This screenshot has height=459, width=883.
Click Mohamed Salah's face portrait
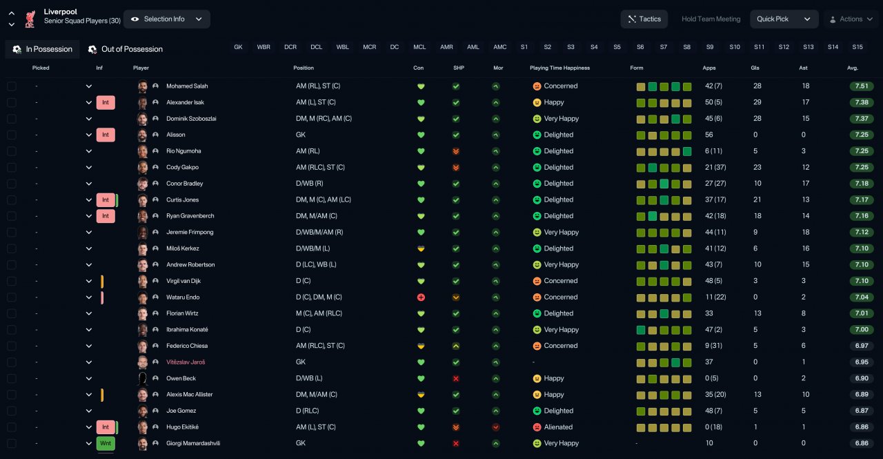pyautogui.click(x=143, y=86)
